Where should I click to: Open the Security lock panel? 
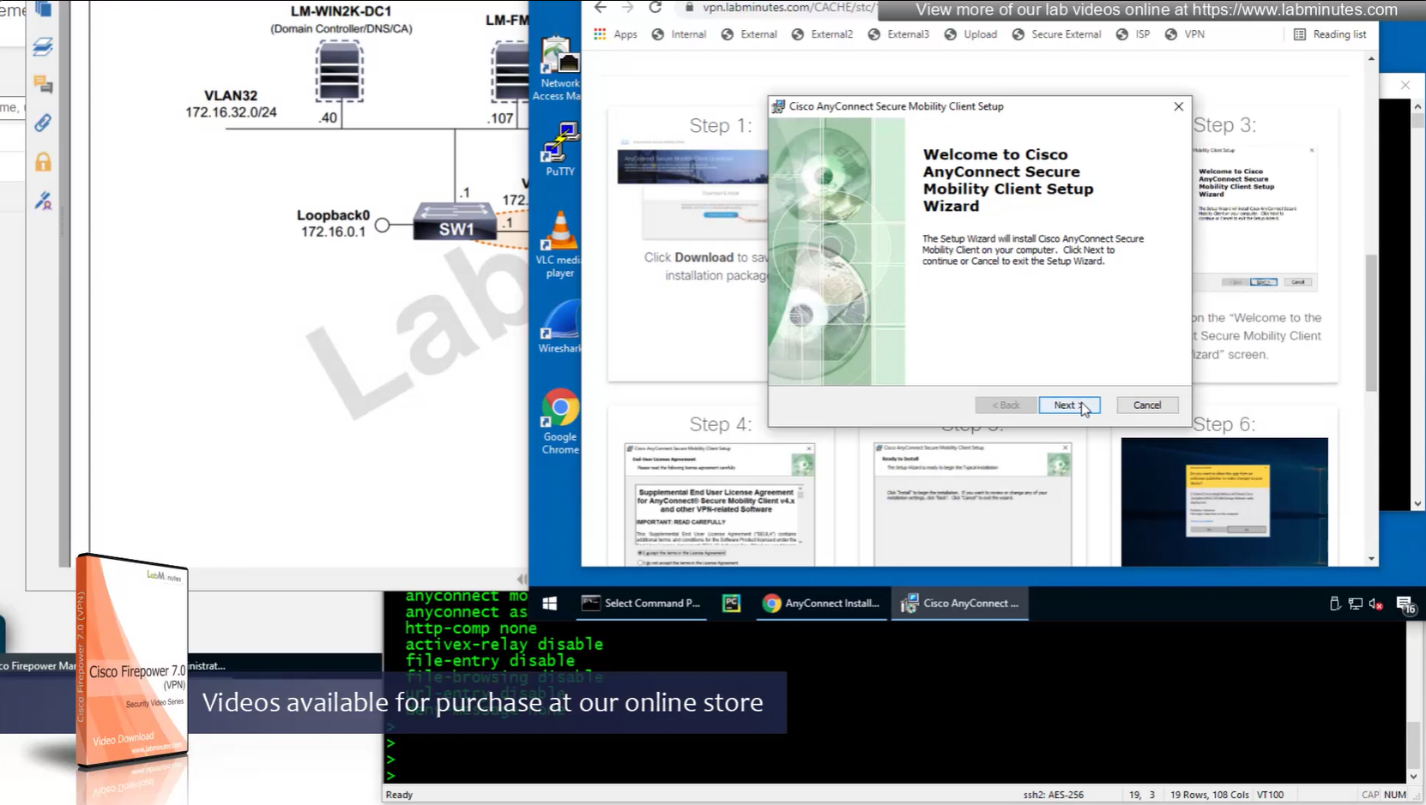tap(43, 162)
